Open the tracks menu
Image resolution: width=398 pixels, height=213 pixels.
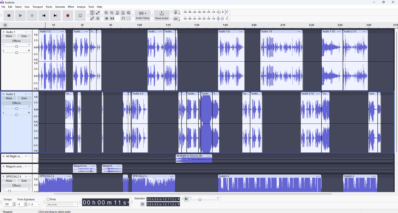[49, 7]
